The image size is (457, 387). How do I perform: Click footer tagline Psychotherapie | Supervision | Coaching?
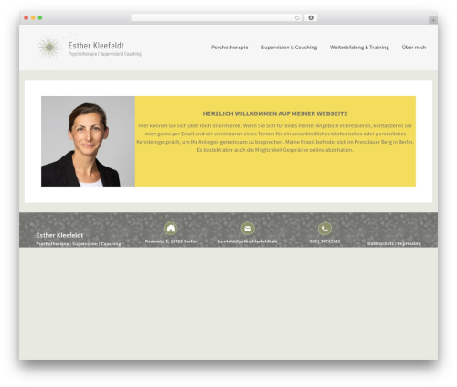point(79,244)
